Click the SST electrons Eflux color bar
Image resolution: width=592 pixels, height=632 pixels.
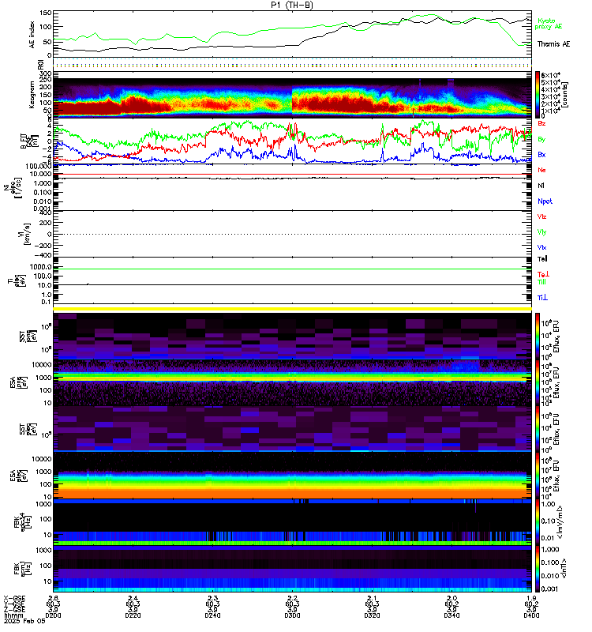click(x=538, y=429)
